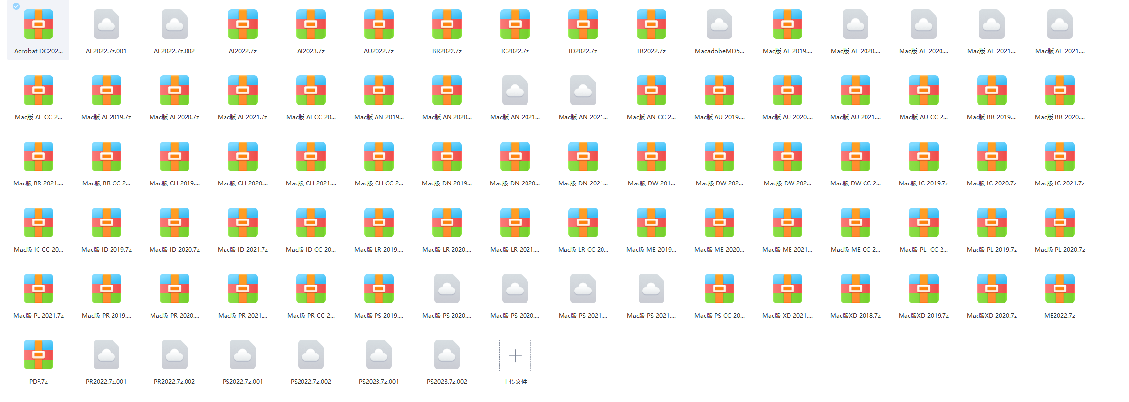Select the AU2022.7z archive icon
Image resolution: width=1129 pixels, height=402 pixels.
coord(379,24)
